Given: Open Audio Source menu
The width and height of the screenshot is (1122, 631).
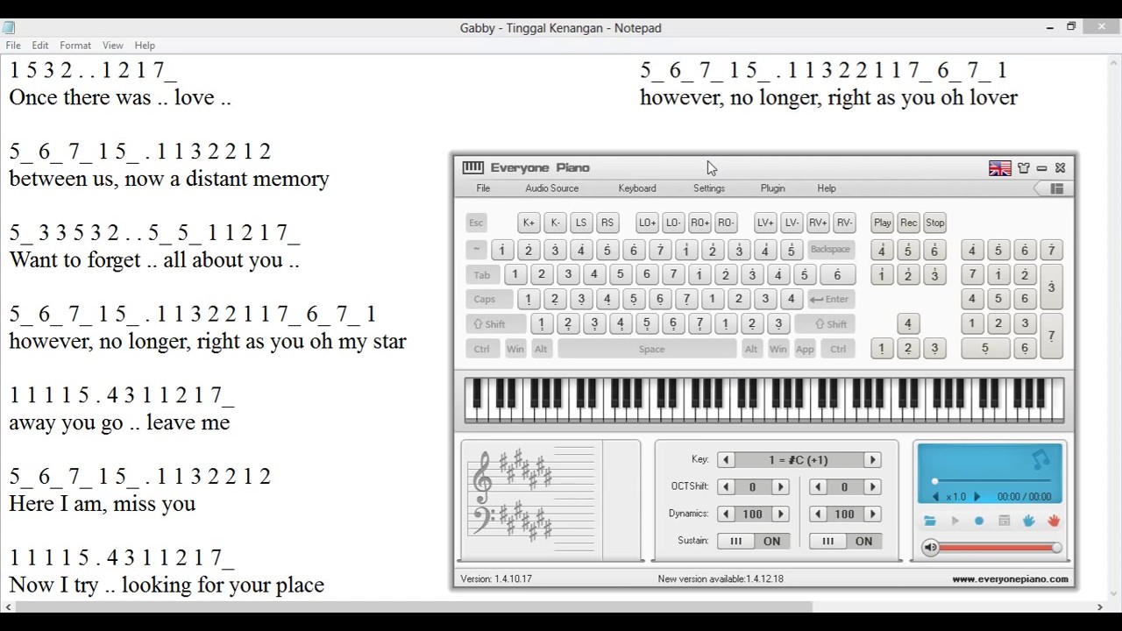Looking at the screenshot, I should point(552,188).
